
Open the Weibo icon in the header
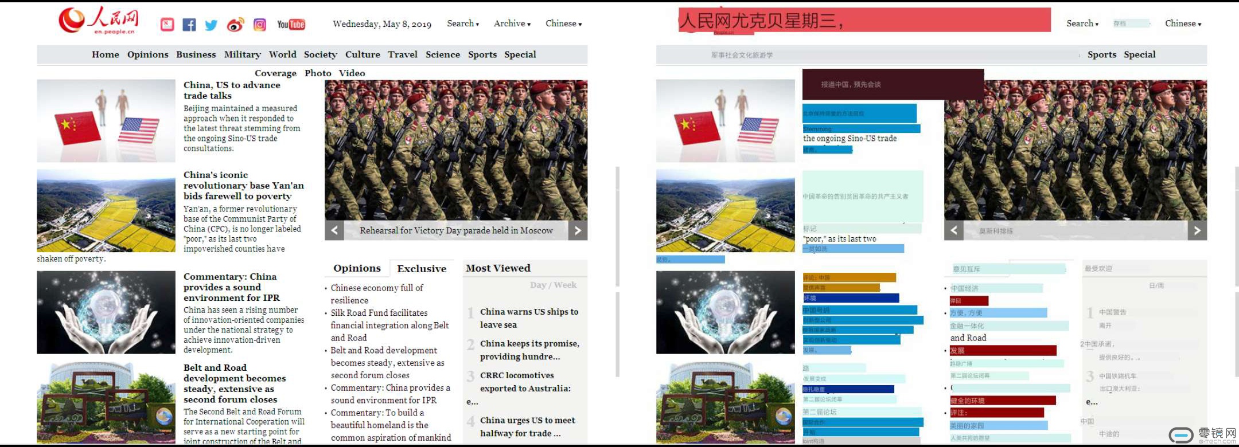[235, 24]
